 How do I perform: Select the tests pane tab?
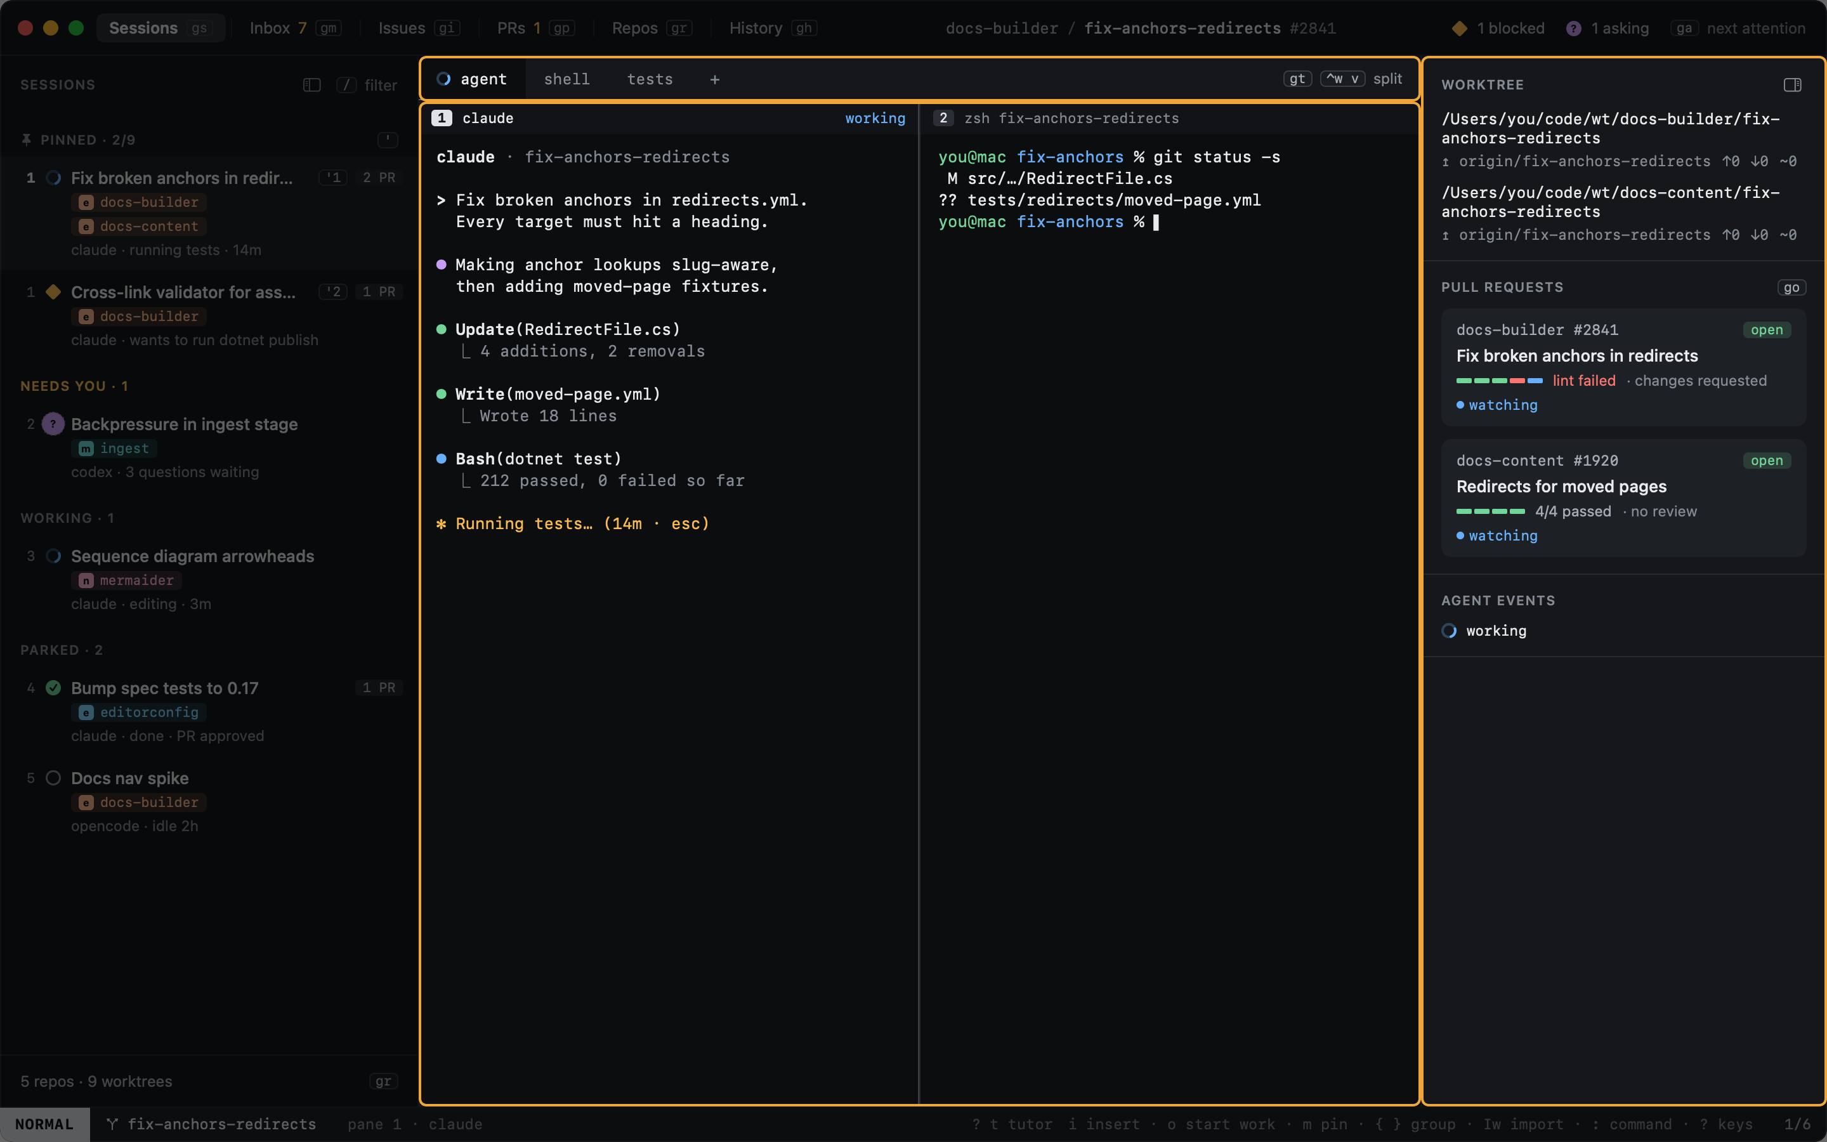click(x=650, y=79)
